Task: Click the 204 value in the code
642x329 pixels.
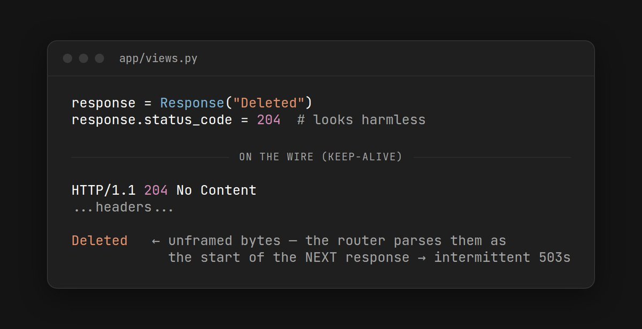Action: click(269, 119)
